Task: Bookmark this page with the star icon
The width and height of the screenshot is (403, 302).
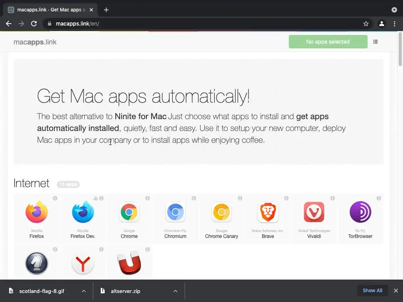Action: (366, 24)
